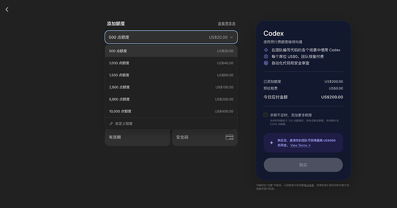Enable 余额不足时，添加更多额度 checkbox
397x208 pixels.
pyautogui.click(x=265, y=115)
